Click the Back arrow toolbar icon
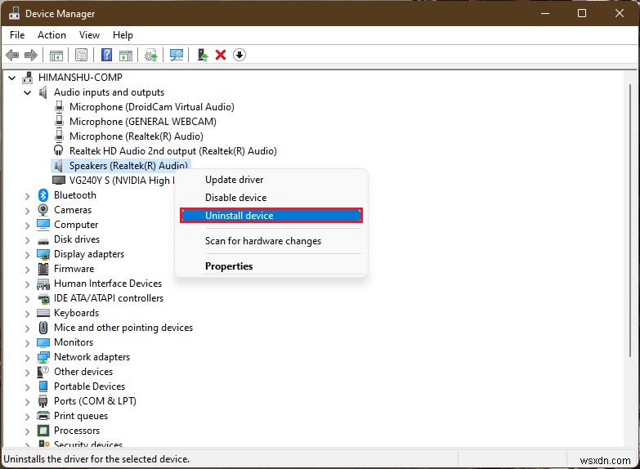 12,55
